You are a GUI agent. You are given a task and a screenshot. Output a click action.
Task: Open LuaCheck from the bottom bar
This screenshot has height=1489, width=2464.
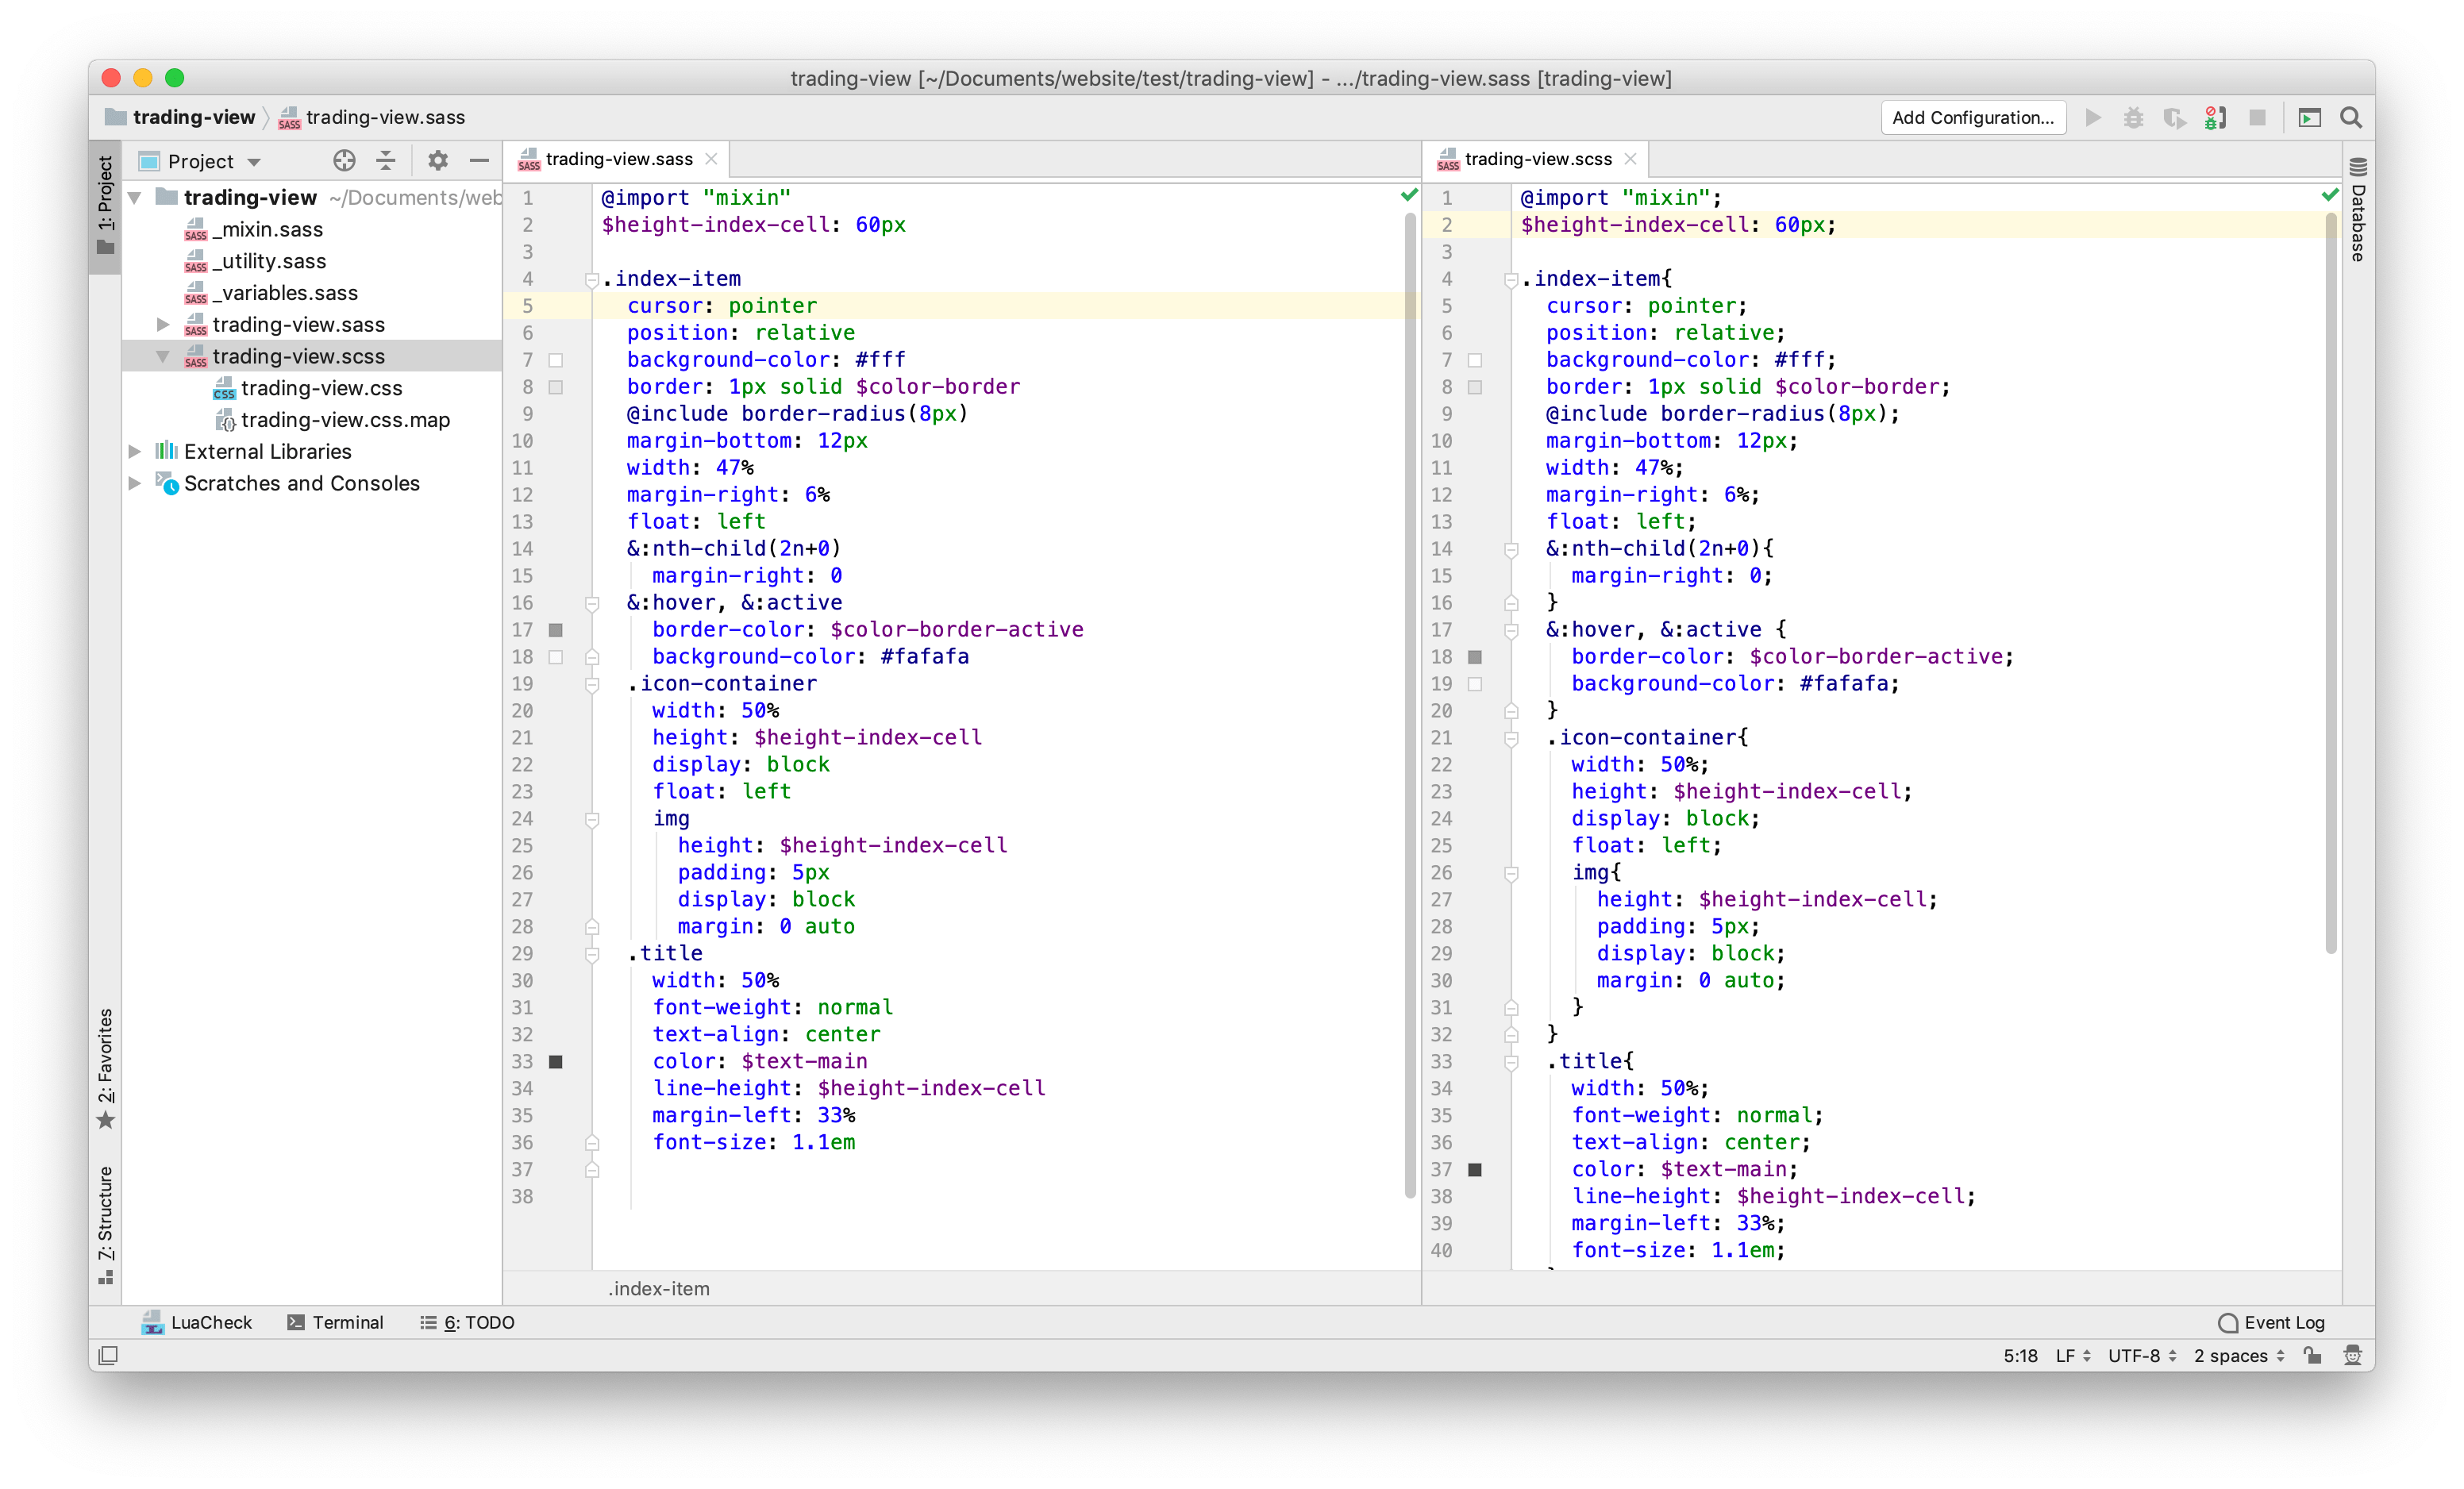pos(196,1322)
